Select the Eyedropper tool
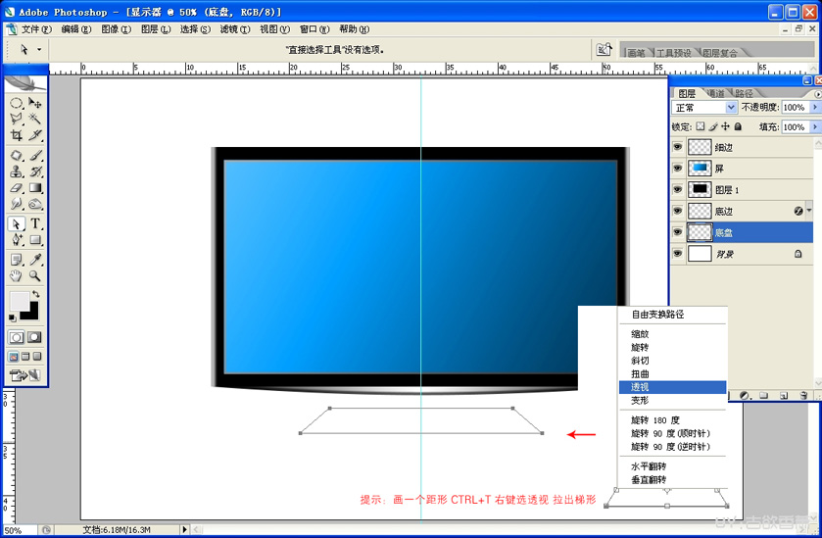 (x=35, y=260)
